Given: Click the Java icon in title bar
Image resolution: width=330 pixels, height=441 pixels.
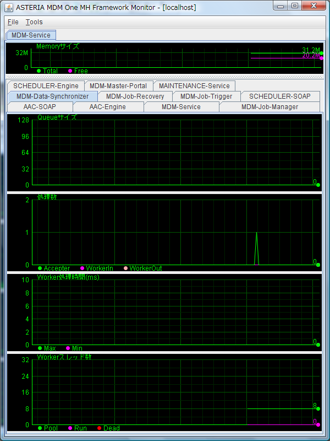Looking at the screenshot, I should pos(9,7).
